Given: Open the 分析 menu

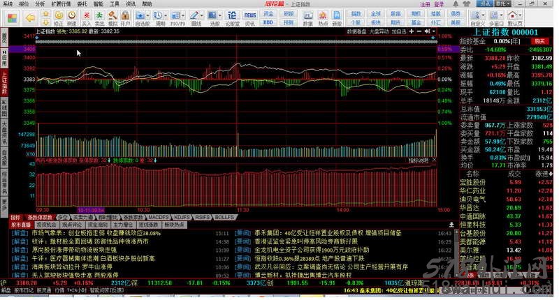Looking at the screenshot, I should click(40, 4).
